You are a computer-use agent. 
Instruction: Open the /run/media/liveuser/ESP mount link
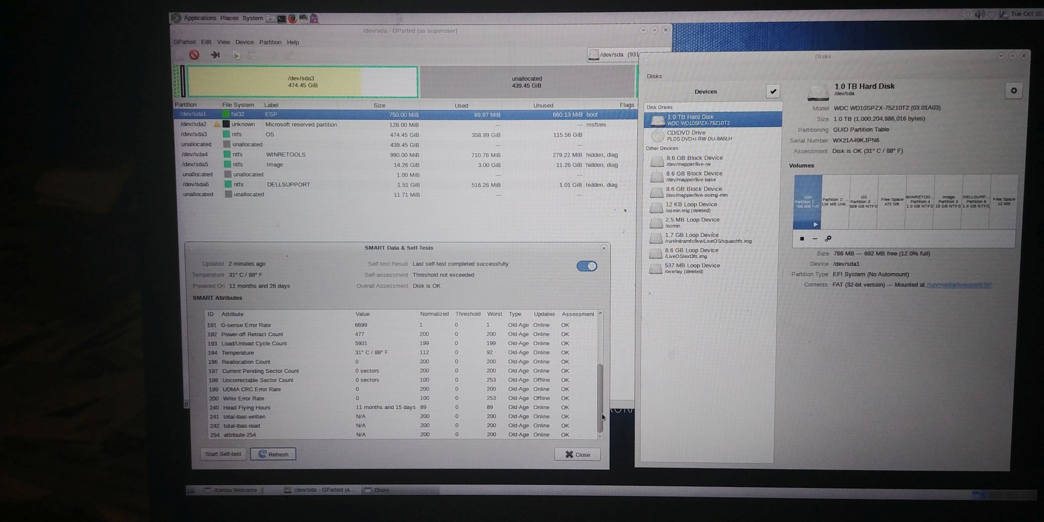(959, 285)
